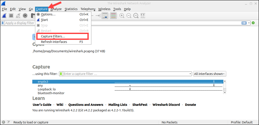Select the enp0s3 interface row

[128, 82]
